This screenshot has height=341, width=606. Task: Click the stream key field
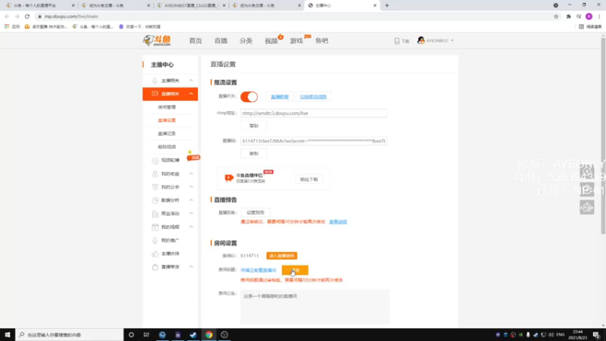(314, 141)
